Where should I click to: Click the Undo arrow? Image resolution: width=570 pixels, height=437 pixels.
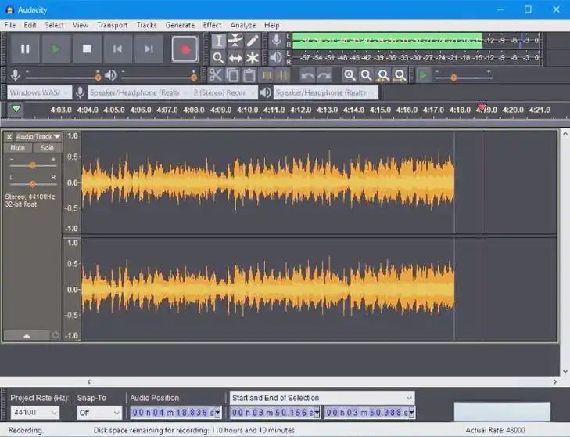coord(307,75)
